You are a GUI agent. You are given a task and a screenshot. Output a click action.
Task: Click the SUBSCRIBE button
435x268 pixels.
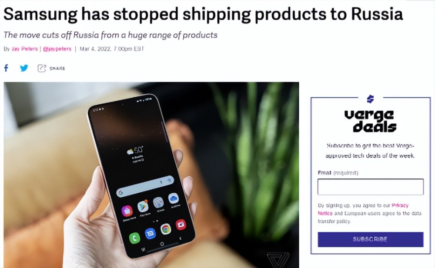[370, 239]
